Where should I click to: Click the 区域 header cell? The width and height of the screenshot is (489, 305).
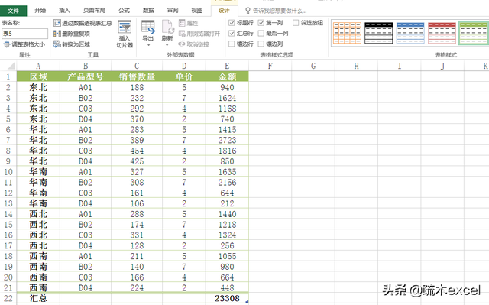(38, 76)
